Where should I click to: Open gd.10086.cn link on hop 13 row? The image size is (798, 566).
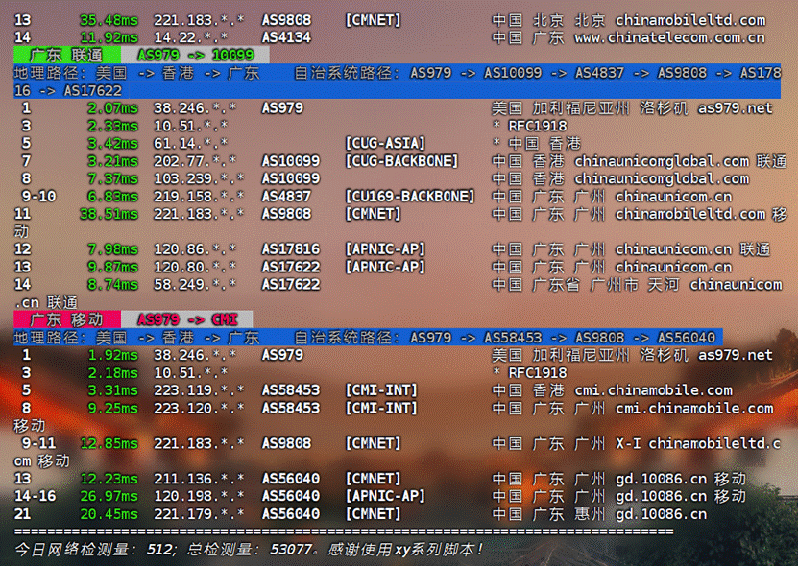point(661,479)
